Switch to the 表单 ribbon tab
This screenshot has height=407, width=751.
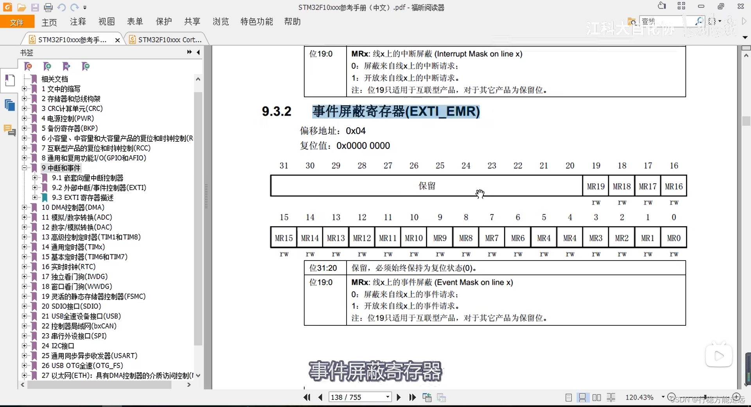click(135, 21)
